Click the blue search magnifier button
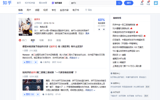This screenshot has width=160, height=100. [x=119, y=3]
